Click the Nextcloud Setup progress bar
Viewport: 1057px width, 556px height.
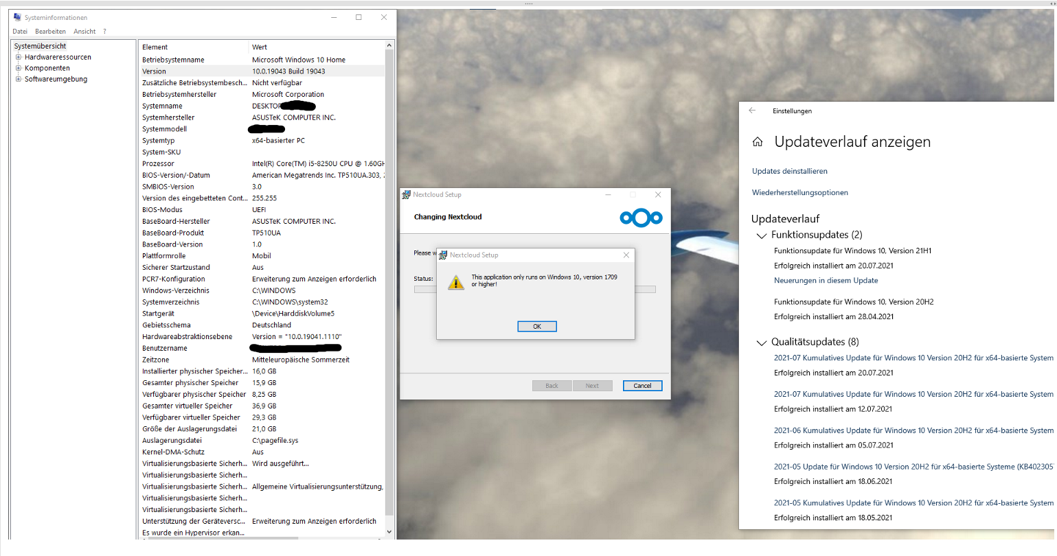click(x=534, y=290)
